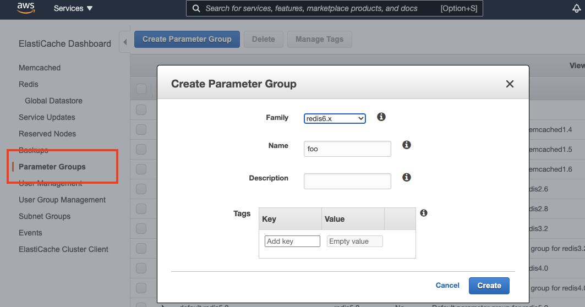Check the row checkbox for memcached1.6
The width and height of the screenshot is (585, 307).
click(x=141, y=169)
